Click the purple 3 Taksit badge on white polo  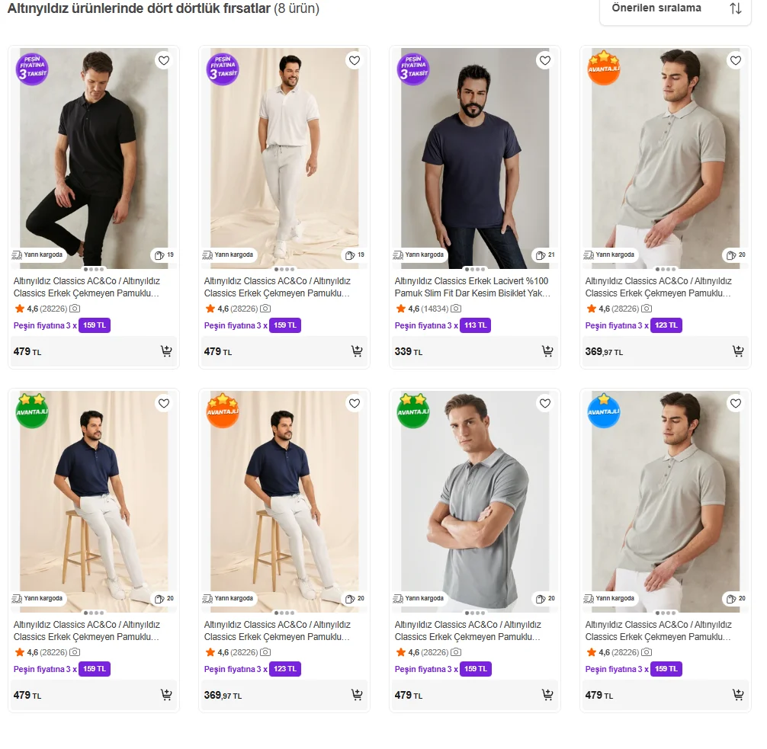[222, 69]
